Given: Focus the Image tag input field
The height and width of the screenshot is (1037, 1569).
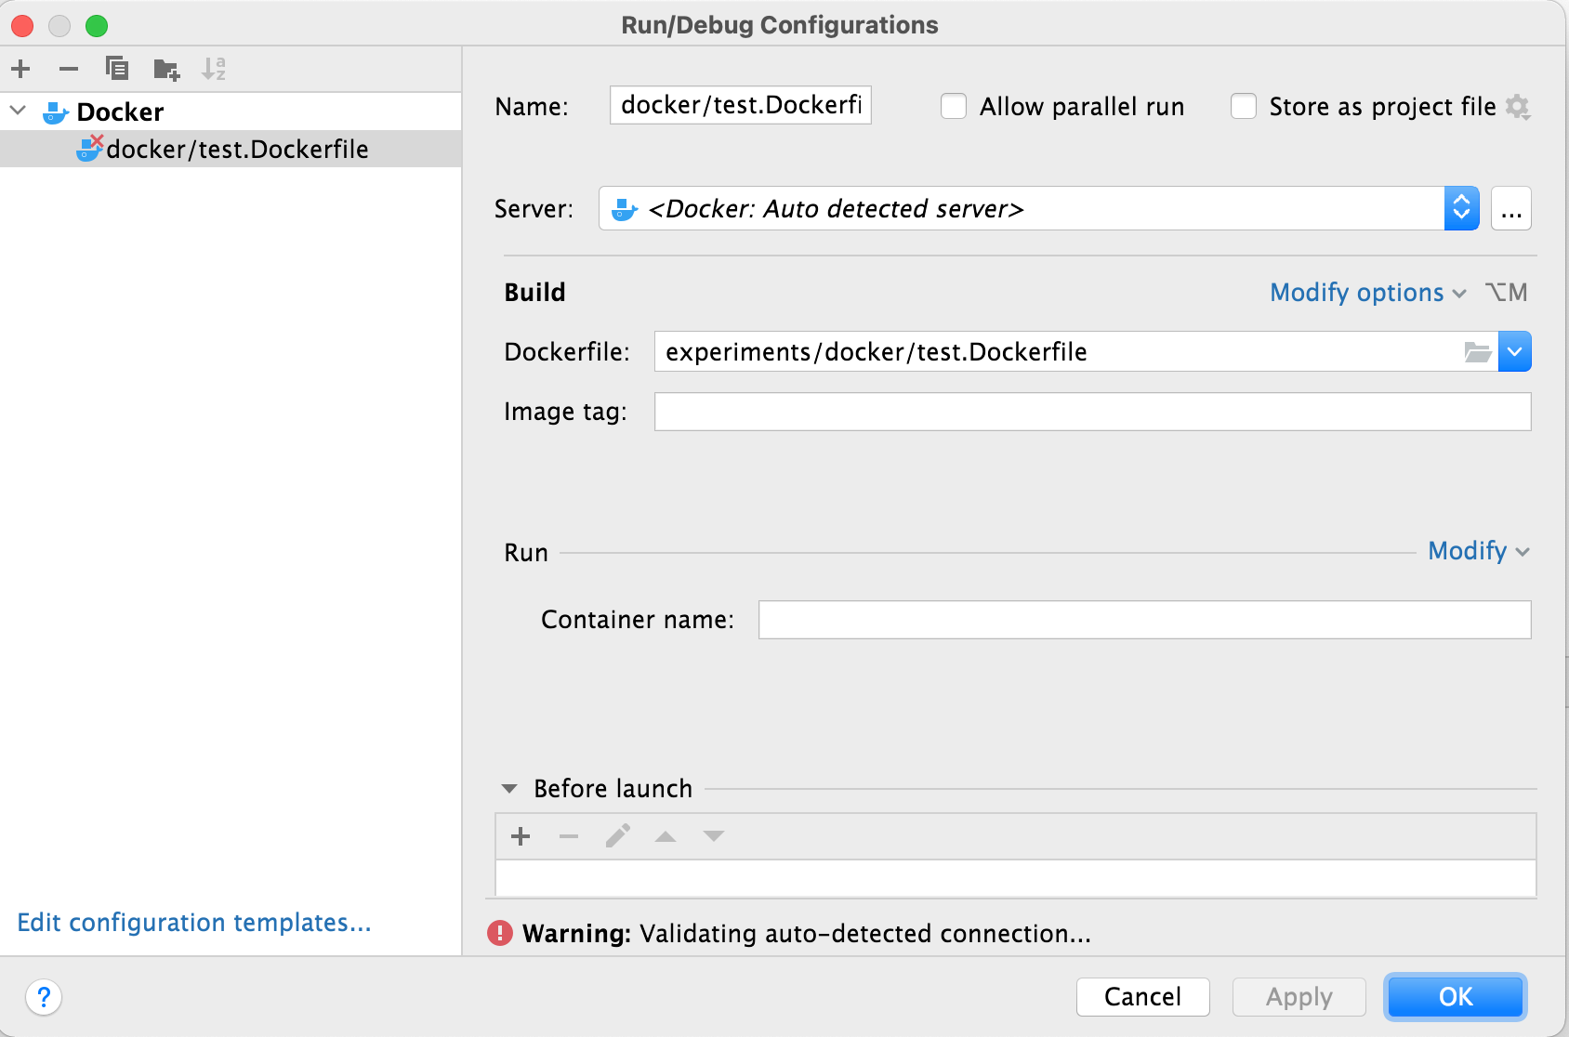Looking at the screenshot, I should click(1092, 412).
